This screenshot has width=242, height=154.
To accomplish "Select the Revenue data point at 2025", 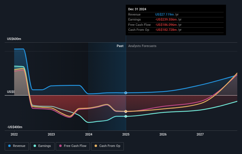I will click(126, 93).
